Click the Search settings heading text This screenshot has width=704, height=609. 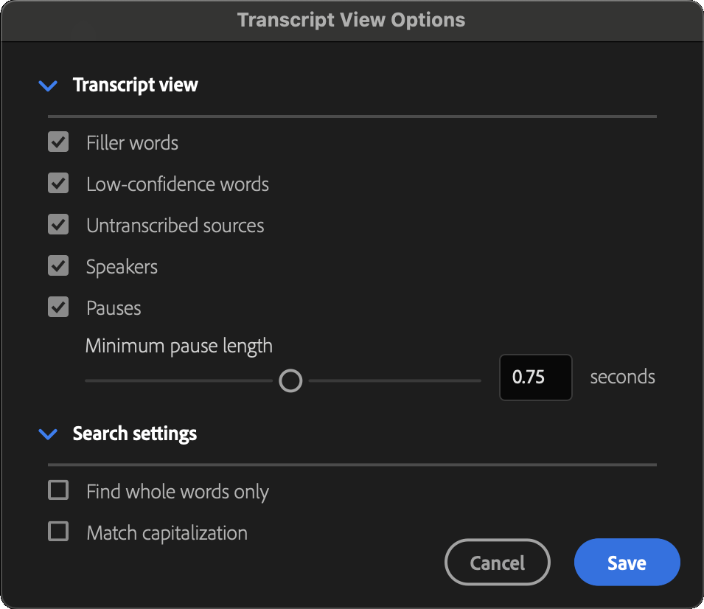(135, 434)
